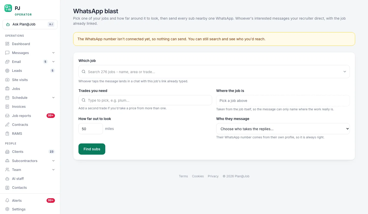Open the Which job dropdown chevron

(x=345, y=72)
